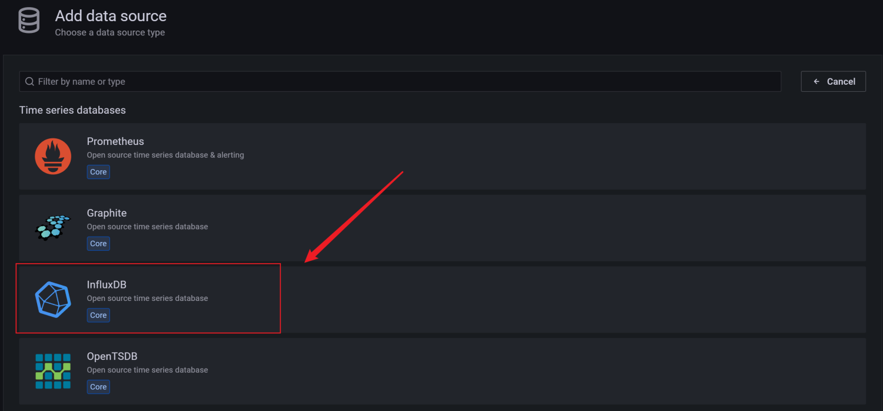Click the database icon beside Add data source
Image resolution: width=883 pixels, height=411 pixels.
pyautogui.click(x=29, y=21)
